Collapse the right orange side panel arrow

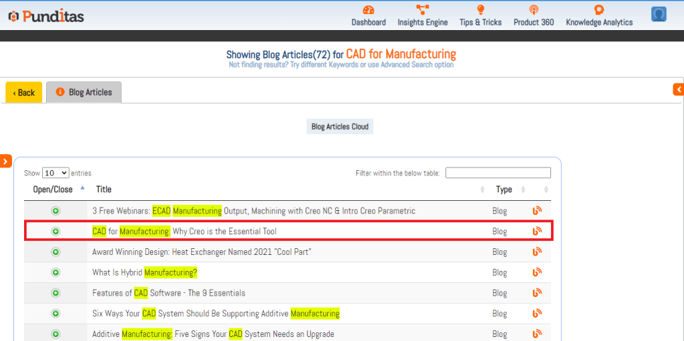679,89
